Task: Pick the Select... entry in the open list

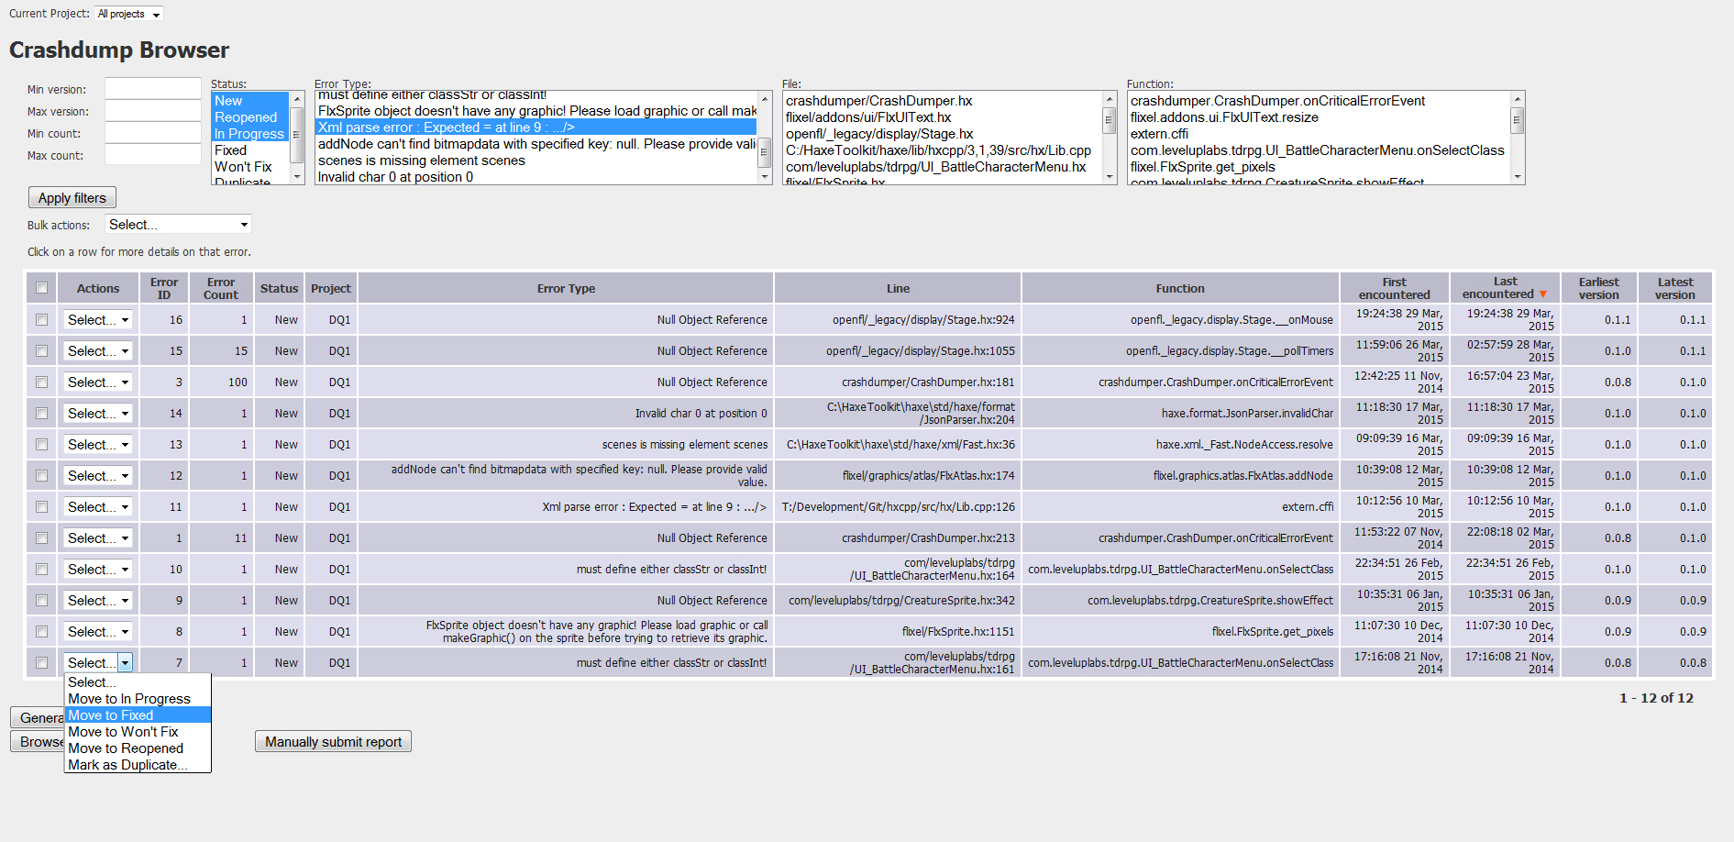Action: pyautogui.click(x=138, y=682)
